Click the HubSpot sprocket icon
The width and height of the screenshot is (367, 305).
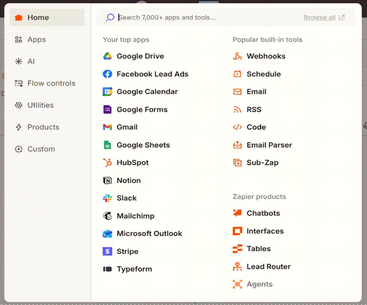tap(108, 163)
